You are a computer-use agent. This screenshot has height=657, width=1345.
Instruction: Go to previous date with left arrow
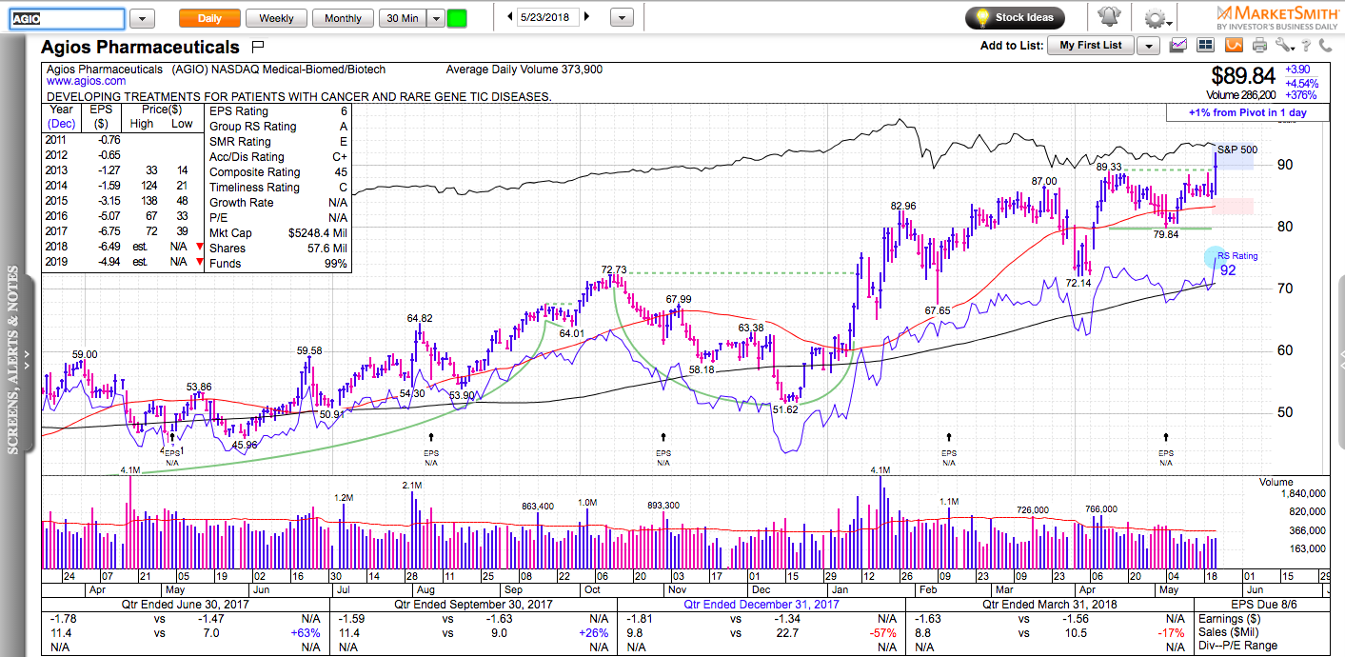(x=510, y=17)
